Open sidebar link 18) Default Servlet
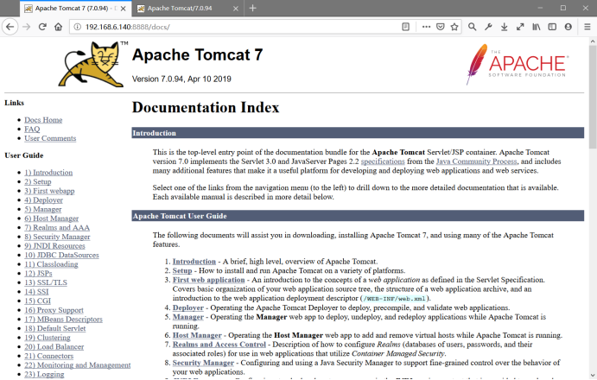This screenshot has width=597, height=380. [x=55, y=328]
